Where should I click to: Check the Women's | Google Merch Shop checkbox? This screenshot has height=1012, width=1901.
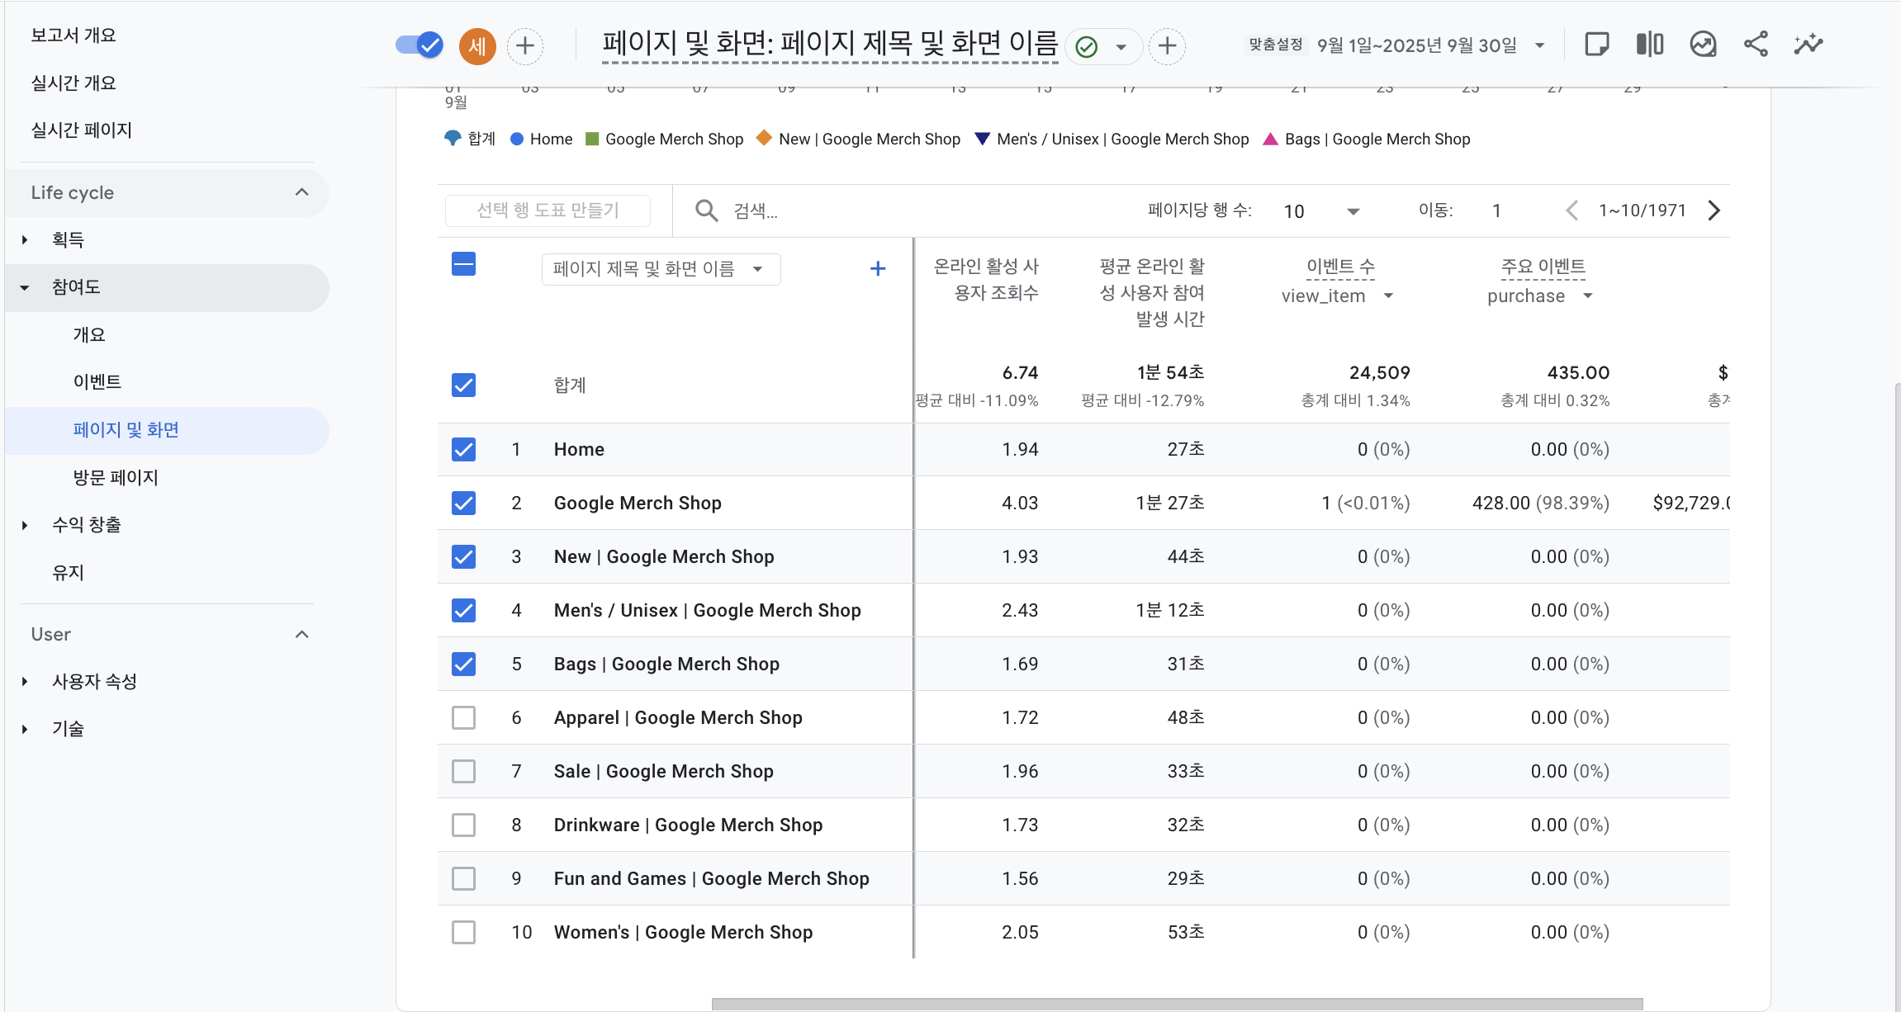(463, 932)
